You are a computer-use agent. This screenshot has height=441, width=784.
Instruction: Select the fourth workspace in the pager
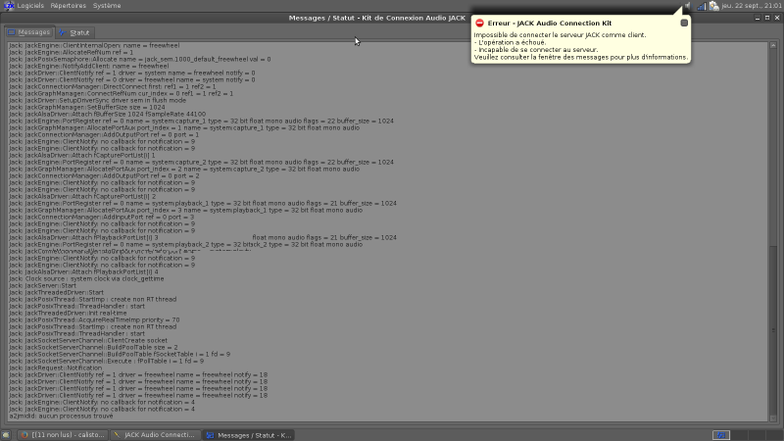tap(773, 435)
